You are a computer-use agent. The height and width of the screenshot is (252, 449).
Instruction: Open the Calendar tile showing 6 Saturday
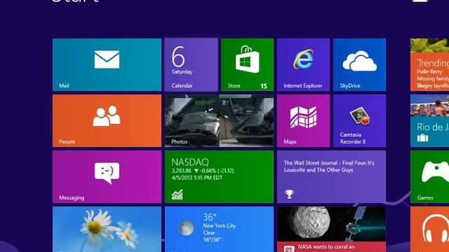click(x=191, y=65)
